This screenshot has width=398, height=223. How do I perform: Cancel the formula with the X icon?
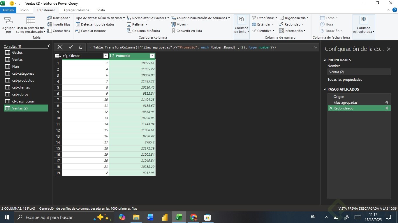coord(60,47)
